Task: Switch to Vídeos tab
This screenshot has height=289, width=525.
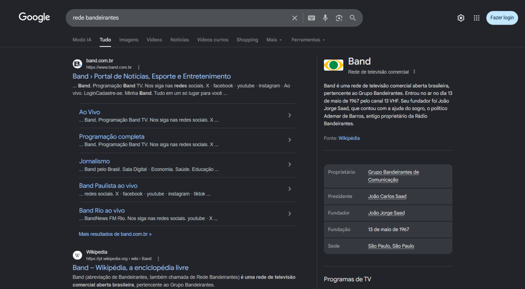Action: 154,40
